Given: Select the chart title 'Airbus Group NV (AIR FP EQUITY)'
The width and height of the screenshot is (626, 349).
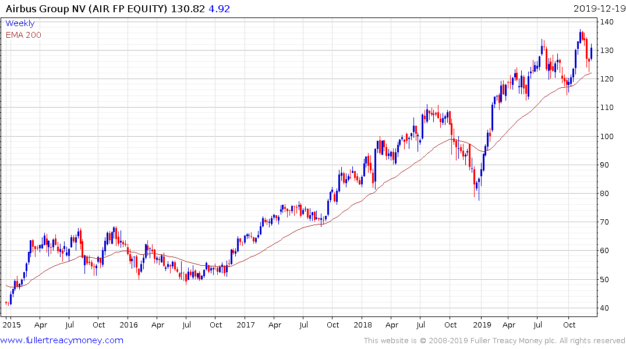Looking at the screenshot, I should coord(86,9).
